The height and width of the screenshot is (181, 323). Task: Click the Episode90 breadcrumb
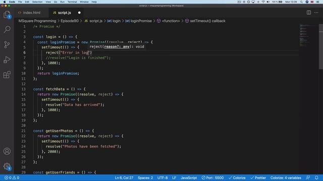(x=70, y=21)
